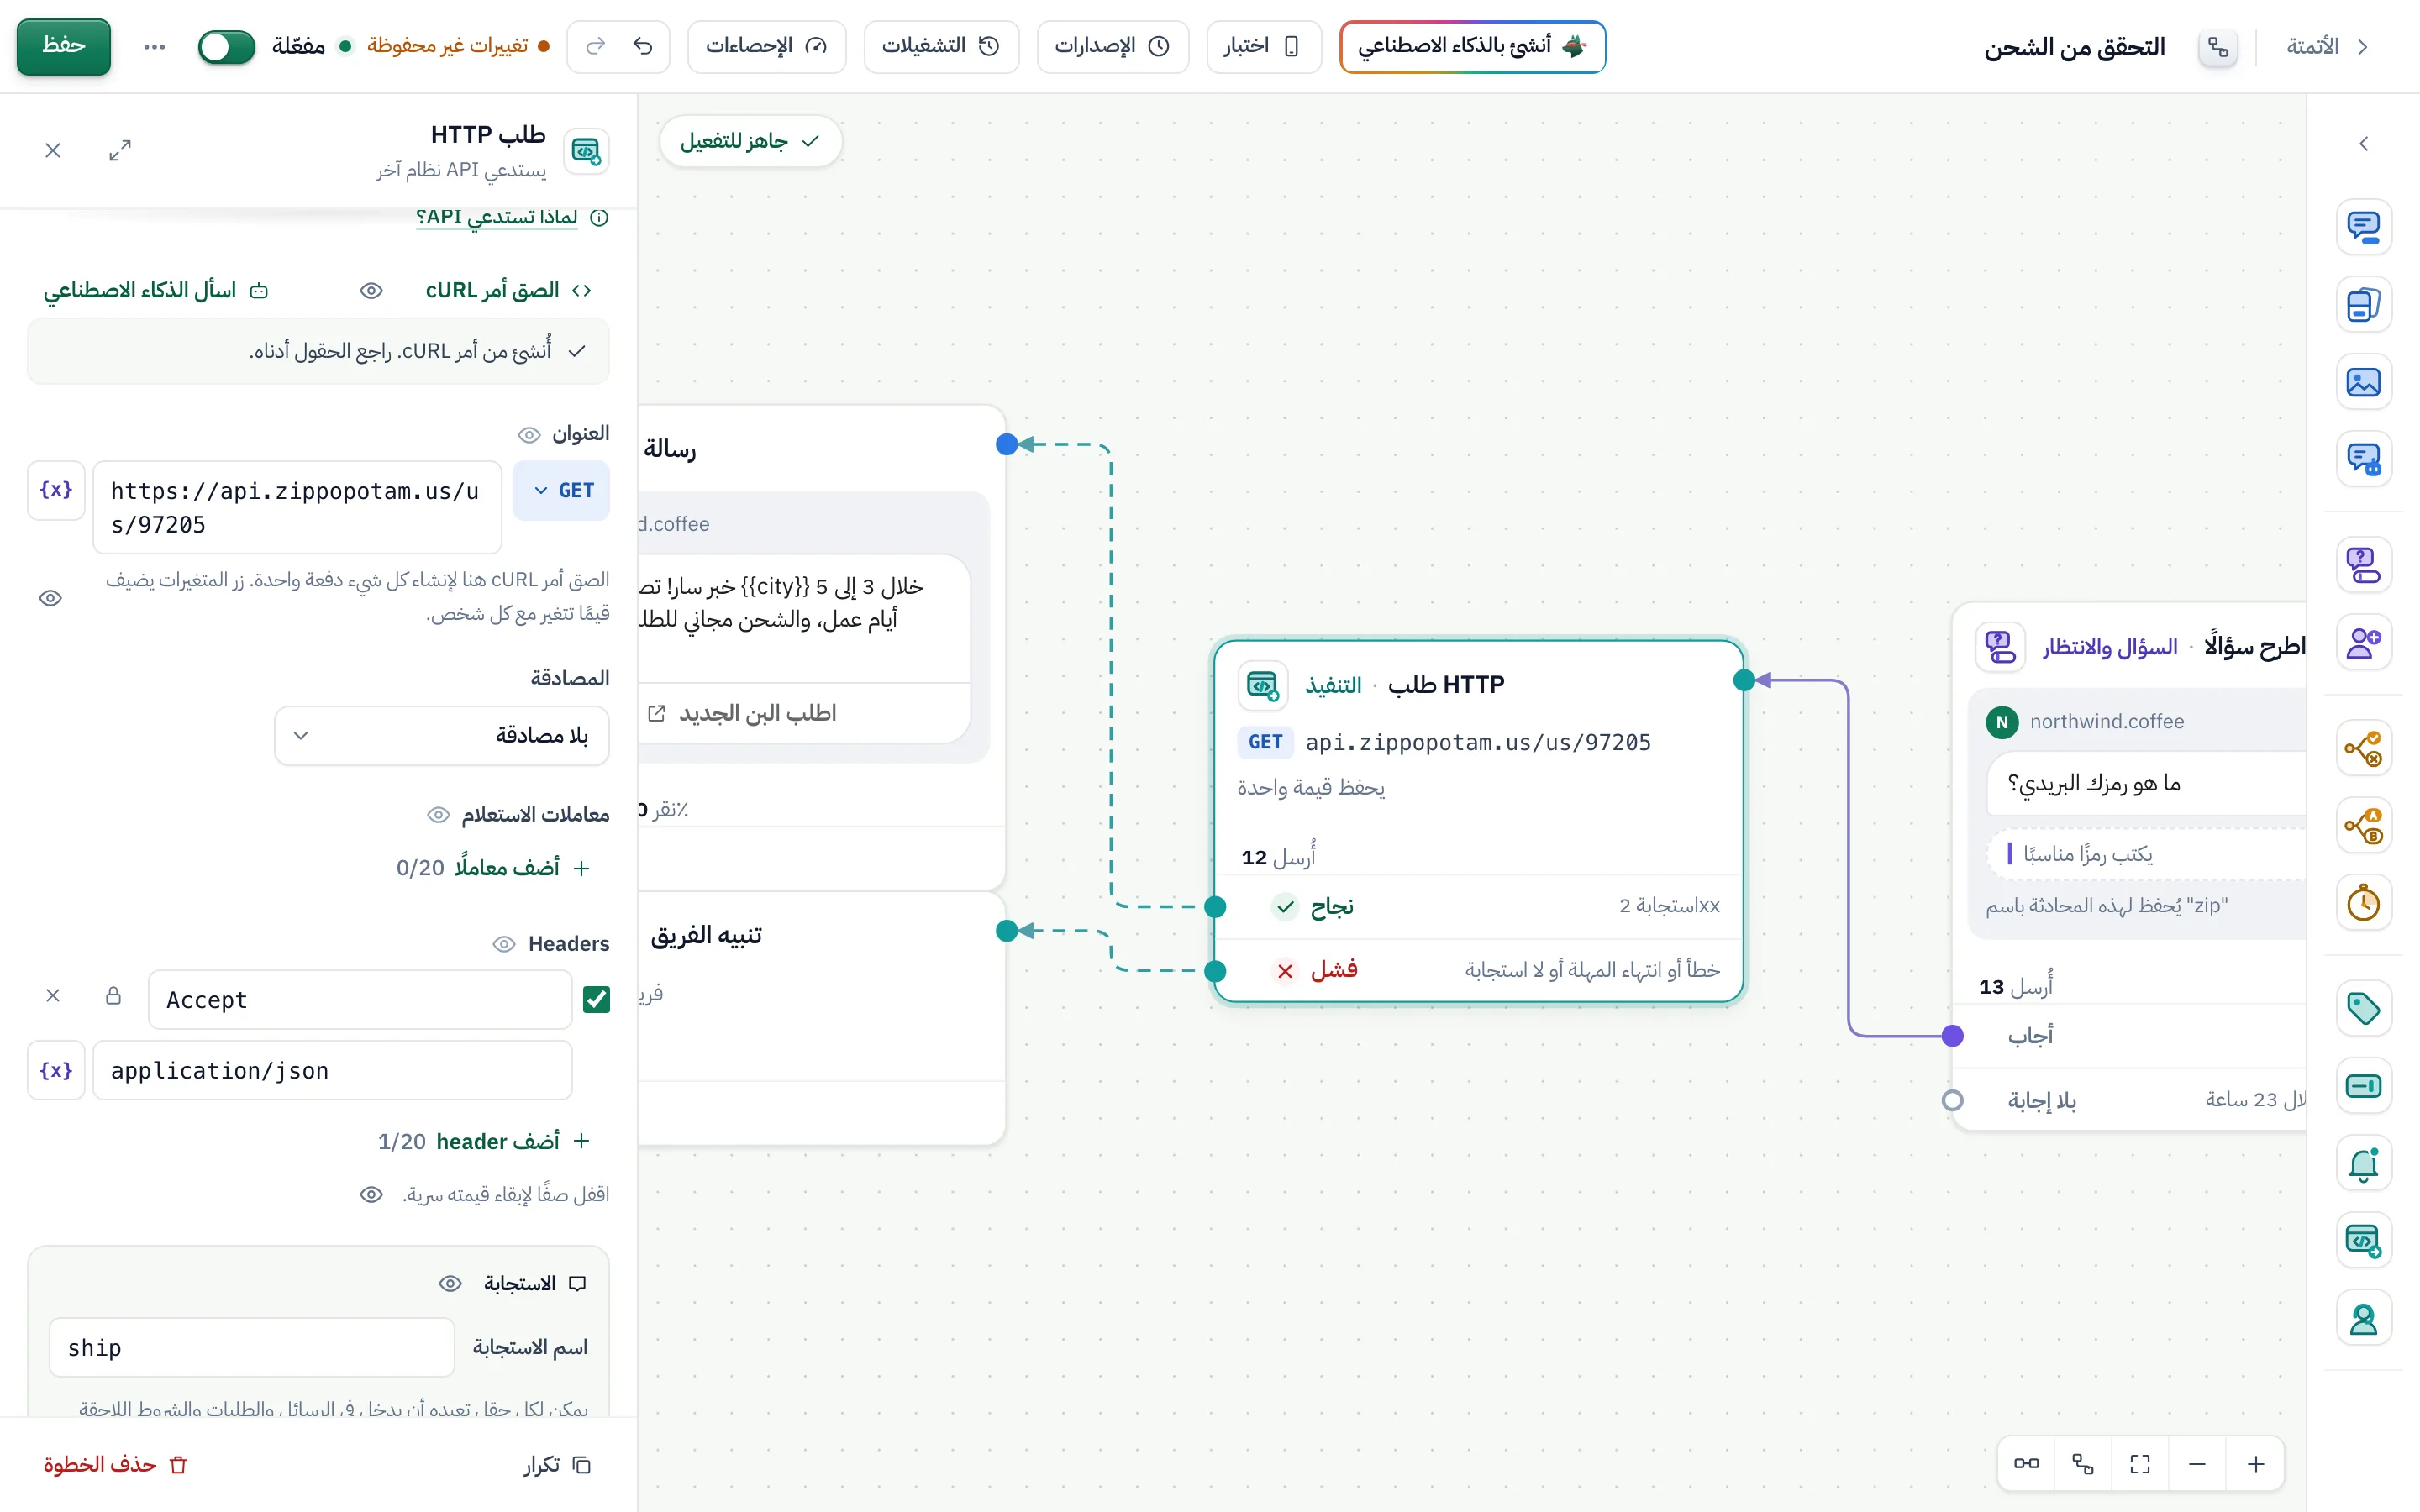Select the timer/delay step icon in right sidebar

pos(2363,903)
